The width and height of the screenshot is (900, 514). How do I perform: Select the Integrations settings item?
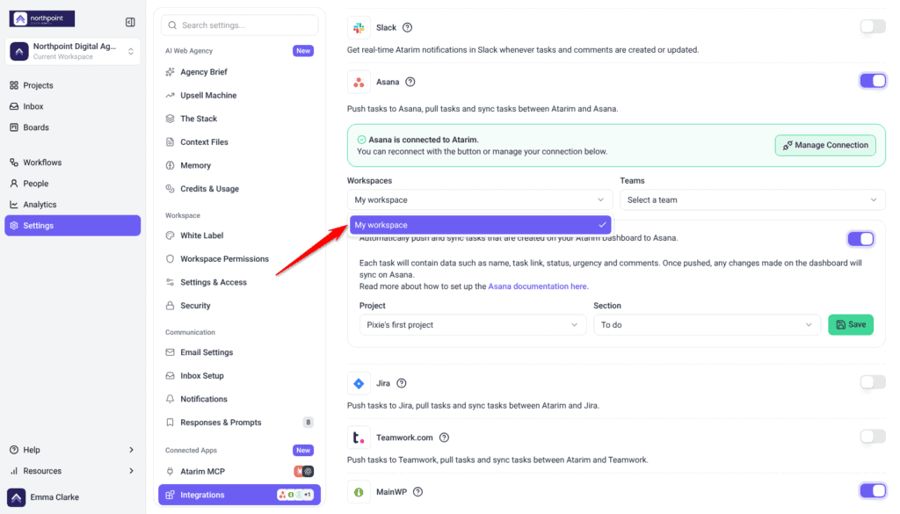coord(239,495)
